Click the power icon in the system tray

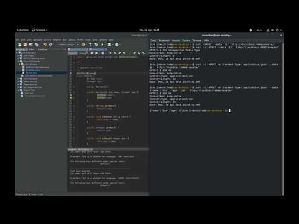pyautogui.click(x=277, y=30)
